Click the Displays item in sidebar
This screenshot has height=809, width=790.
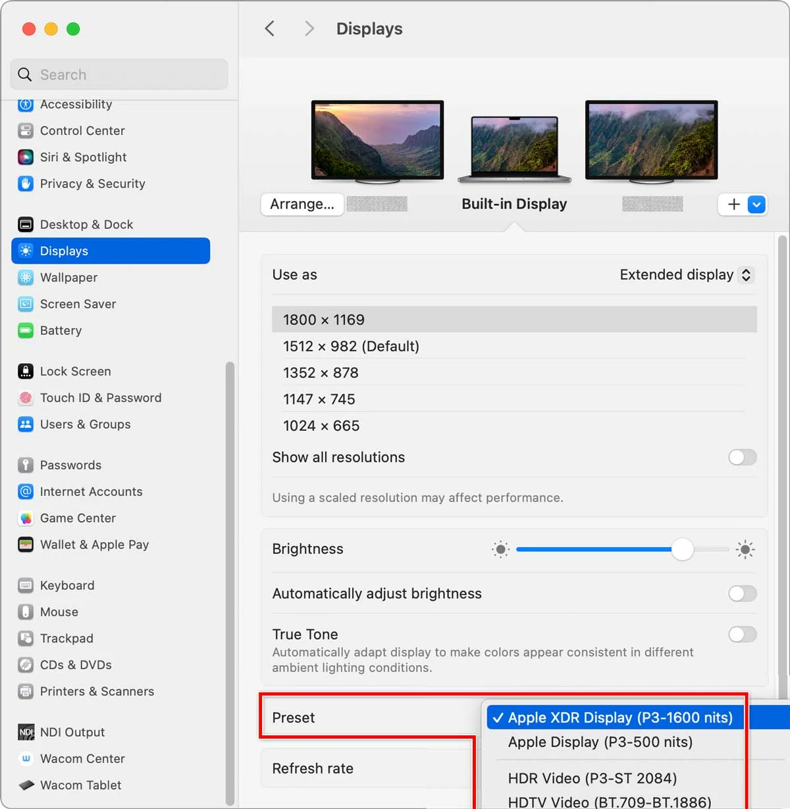pyautogui.click(x=111, y=251)
